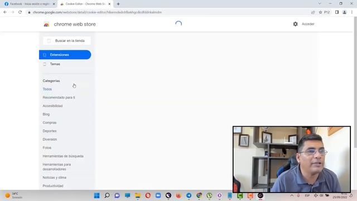The width and height of the screenshot is (357, 201).
Task: Click the presenter webcam video overlay
Action: [292, 159]
